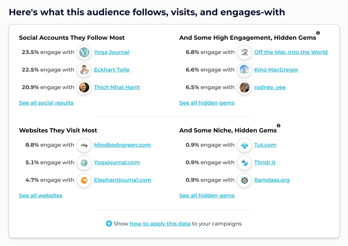Click the Yoga Journal avatar icon
Image resolution: width=348 pixels, height=246 pixels.
pyautogui.click(x=84, y=52)
